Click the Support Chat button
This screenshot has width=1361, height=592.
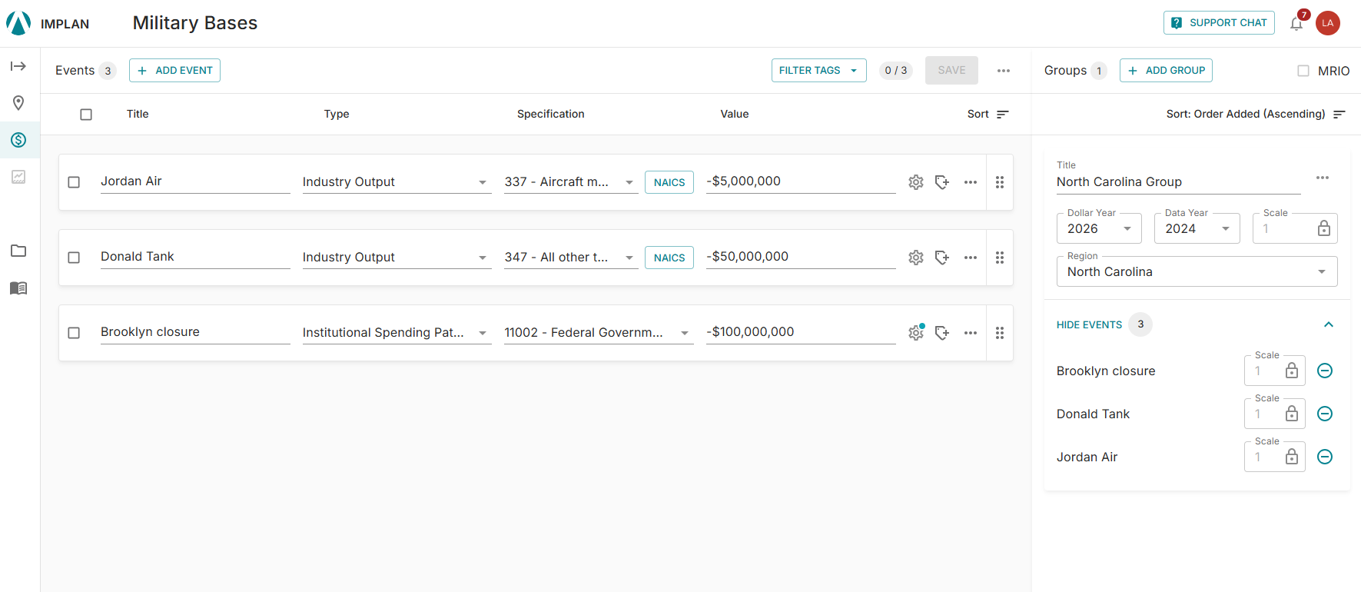point(1219,22)
